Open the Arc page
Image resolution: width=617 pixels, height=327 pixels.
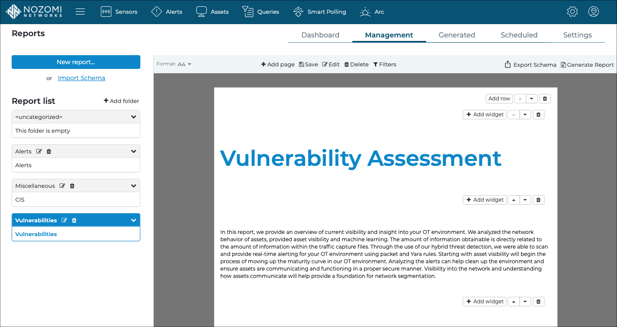(372, 12)
